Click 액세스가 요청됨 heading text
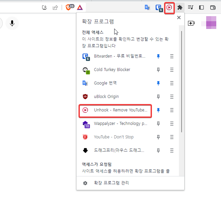The width and height of the screenshot is (221, 201). tap(97, 164)
